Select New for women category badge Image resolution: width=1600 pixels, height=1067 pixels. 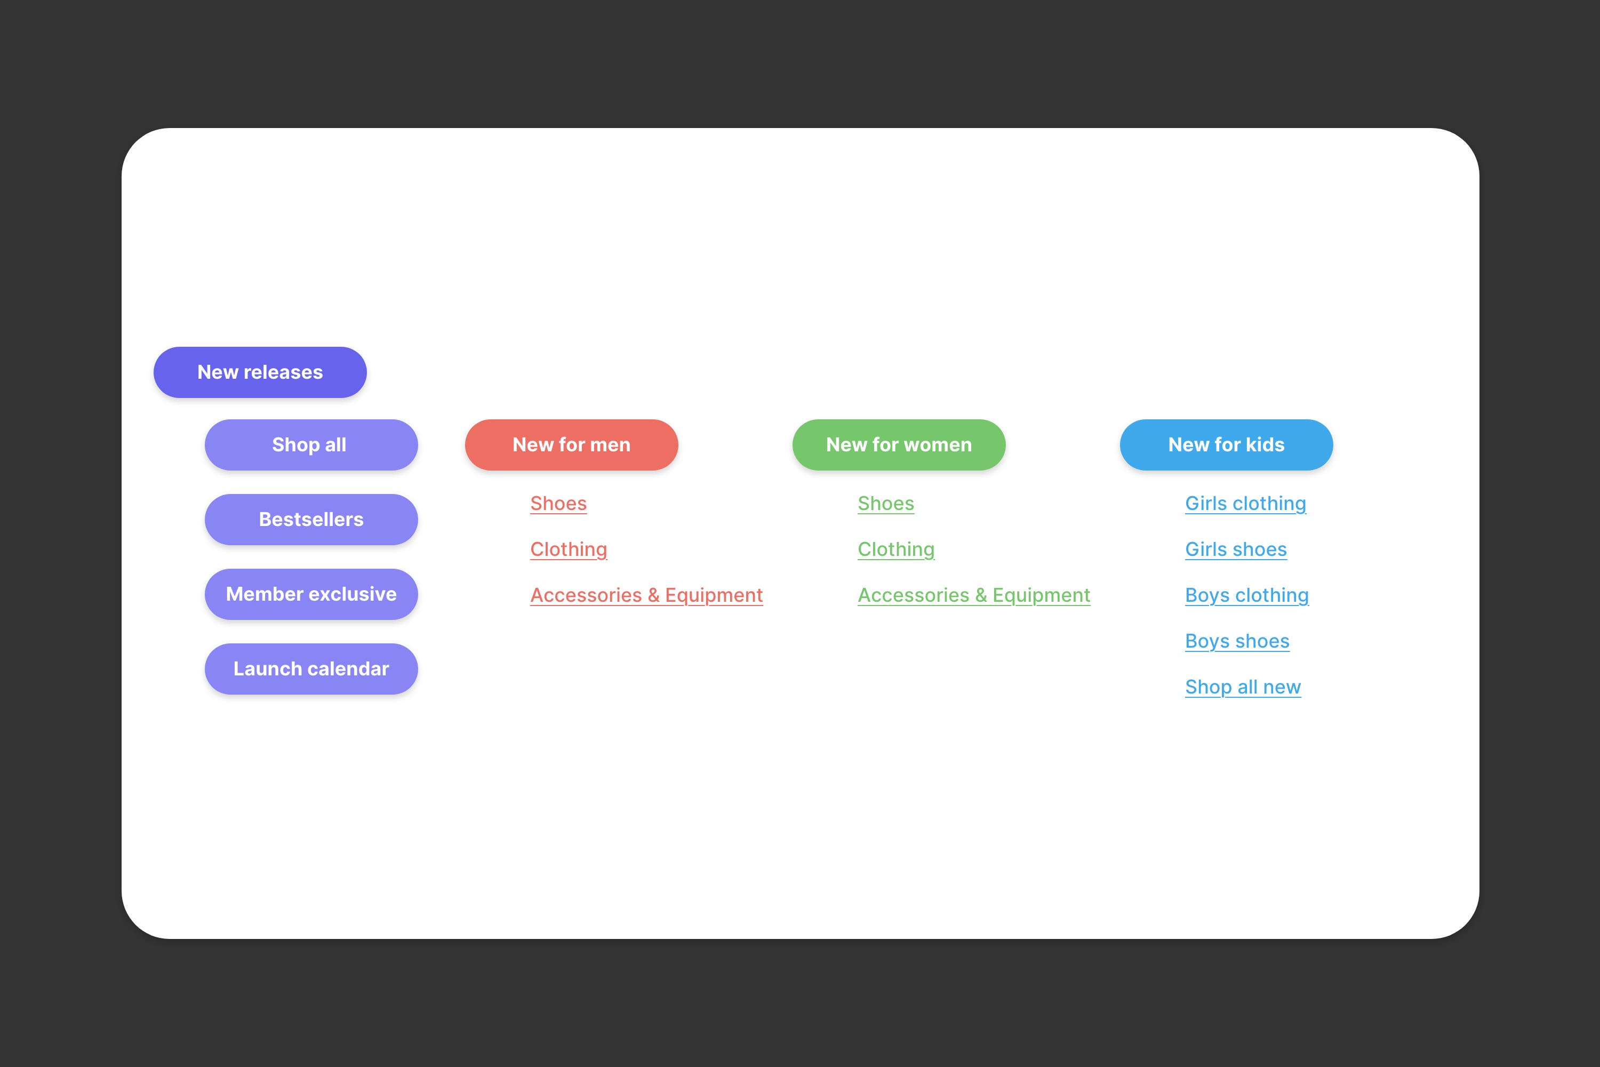(x=899, y=444)
